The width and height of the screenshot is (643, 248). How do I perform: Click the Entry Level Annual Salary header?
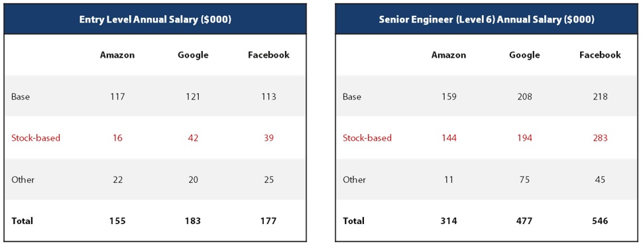[155, 20]
